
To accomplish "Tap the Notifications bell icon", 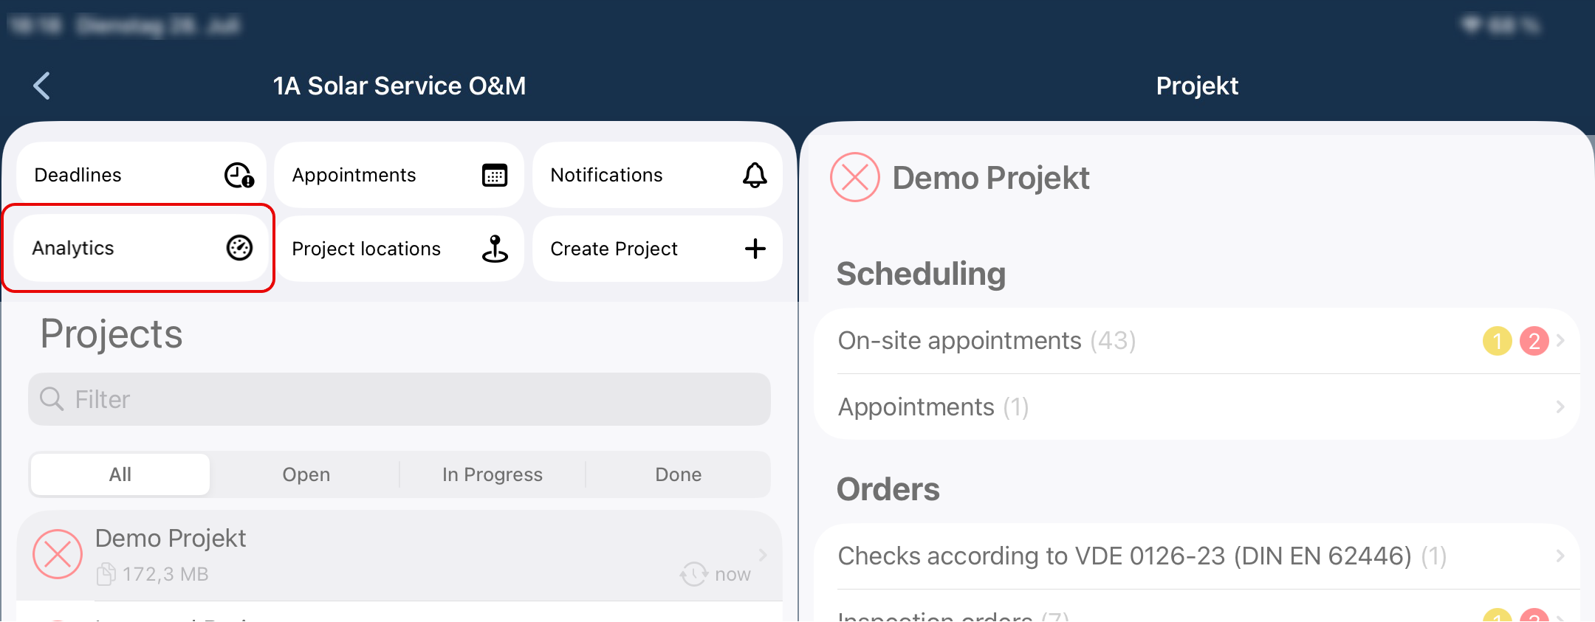I will tap(755, 176).
